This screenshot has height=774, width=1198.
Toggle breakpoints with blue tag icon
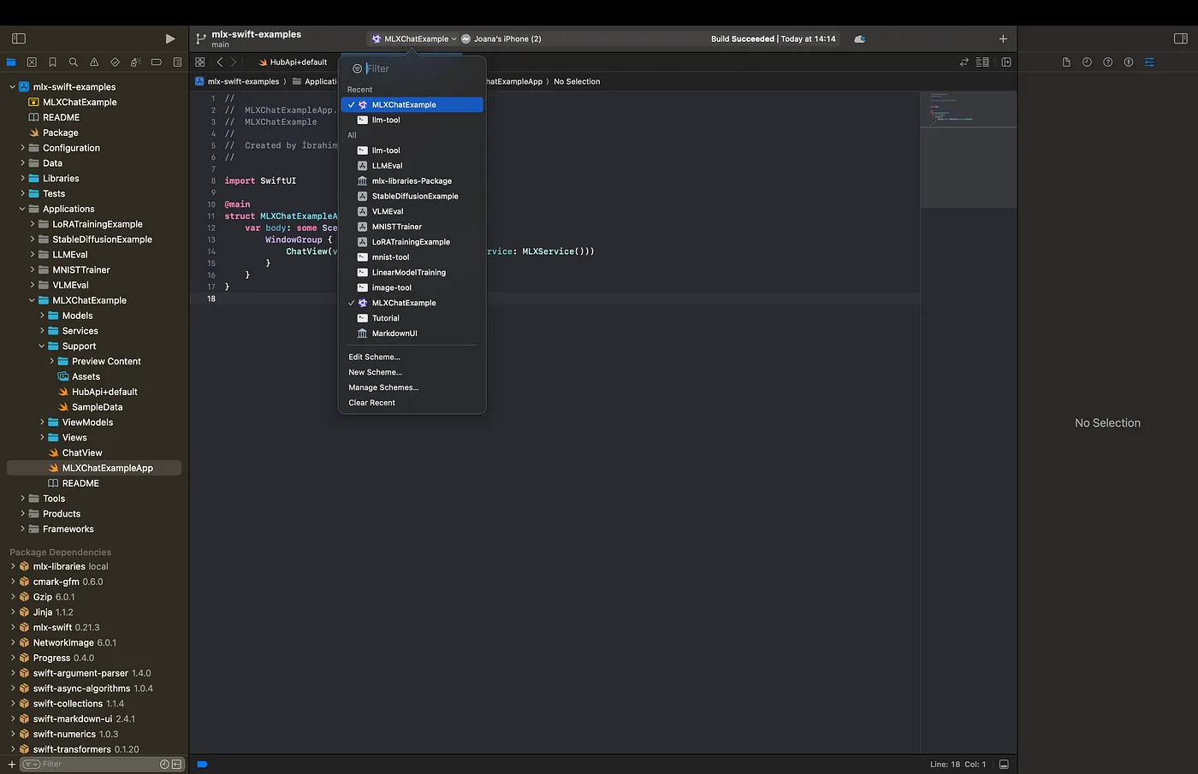tap(202, 764)
